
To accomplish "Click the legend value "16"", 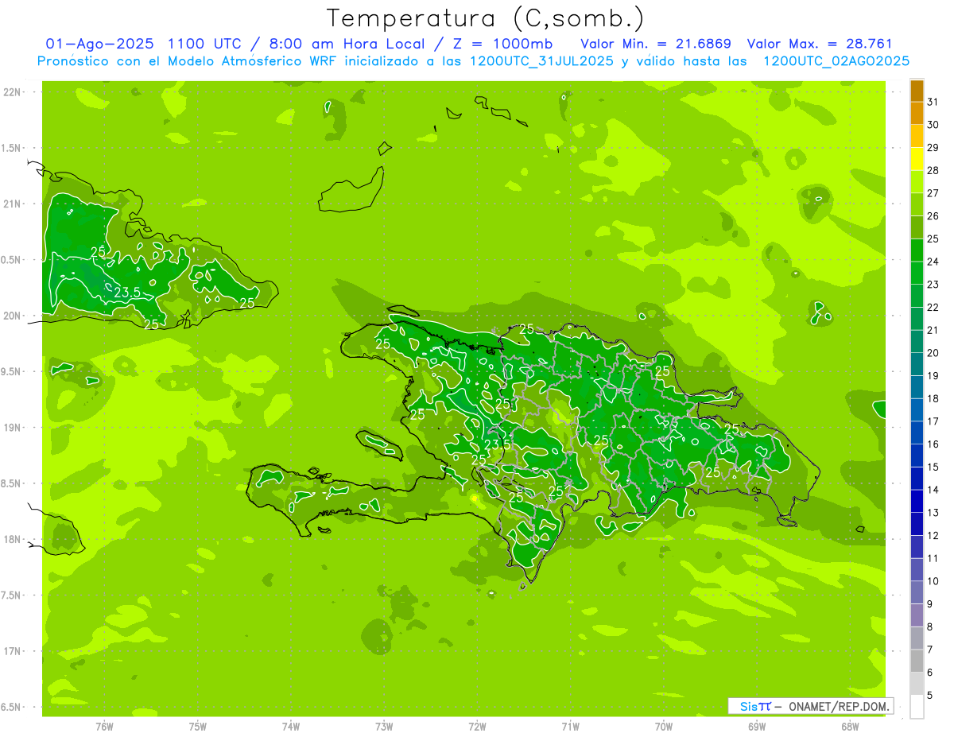I will coord(933,444).
